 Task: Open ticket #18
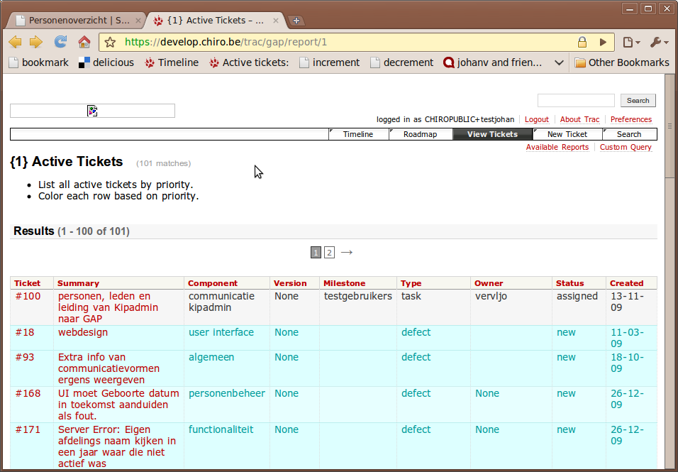tap(25, 333)
